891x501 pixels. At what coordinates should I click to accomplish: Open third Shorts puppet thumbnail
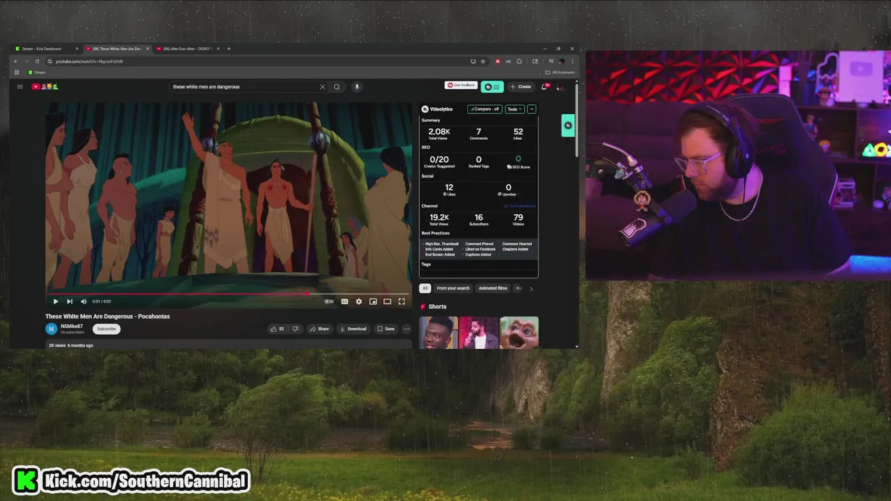[x=519, y=333]
